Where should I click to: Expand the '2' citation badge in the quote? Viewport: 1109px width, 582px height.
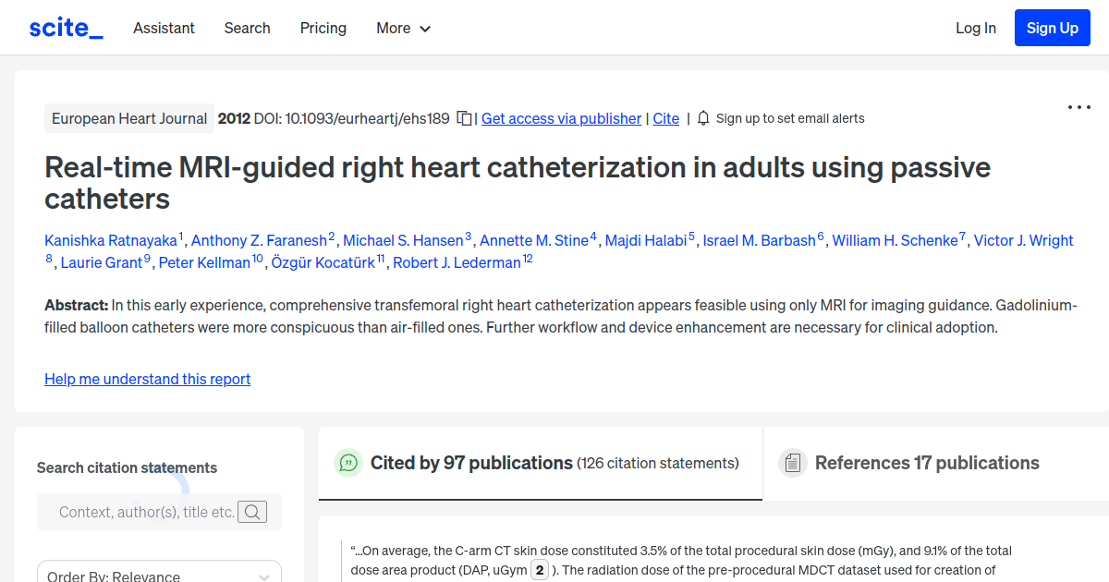539,569
